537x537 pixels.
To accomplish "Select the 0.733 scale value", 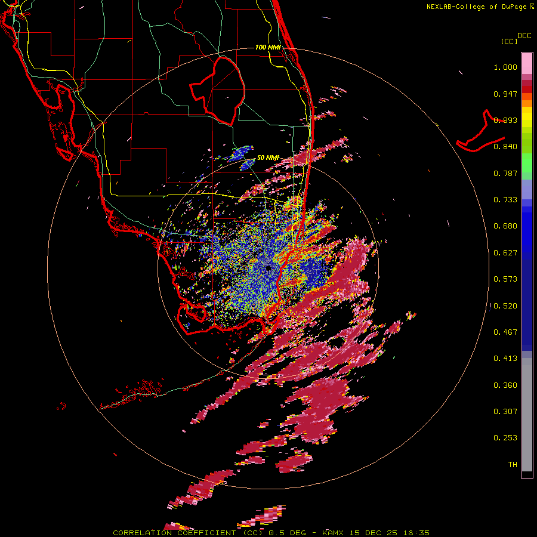I will click(505, 200).
